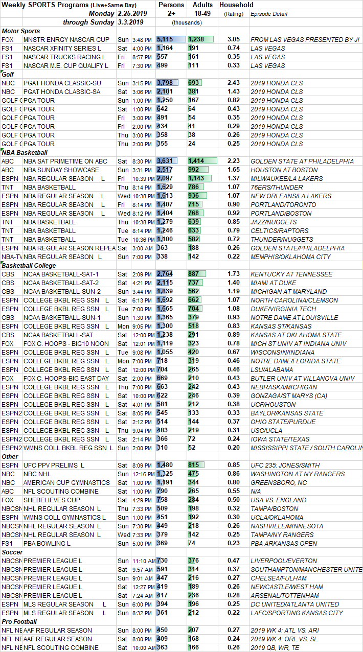
Task: Select the Adults 18-49 column header
Action: 202,5
